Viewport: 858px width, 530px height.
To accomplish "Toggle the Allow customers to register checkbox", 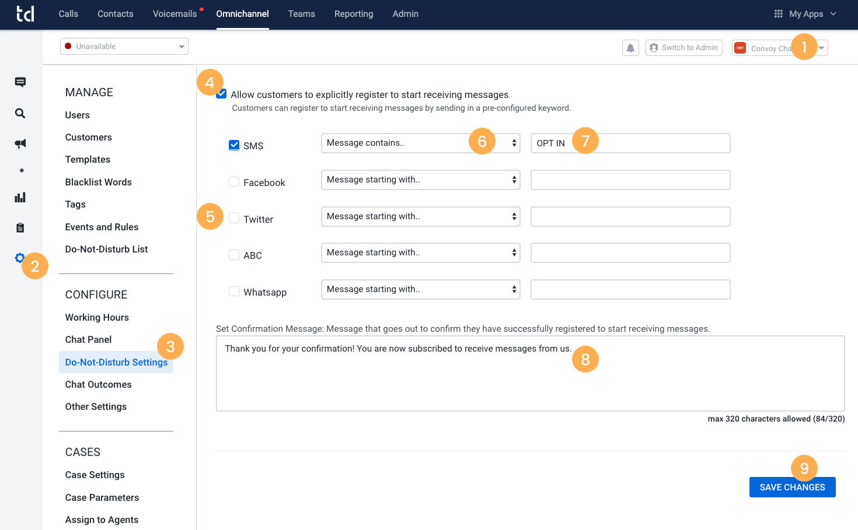I will tap(221, 94).
